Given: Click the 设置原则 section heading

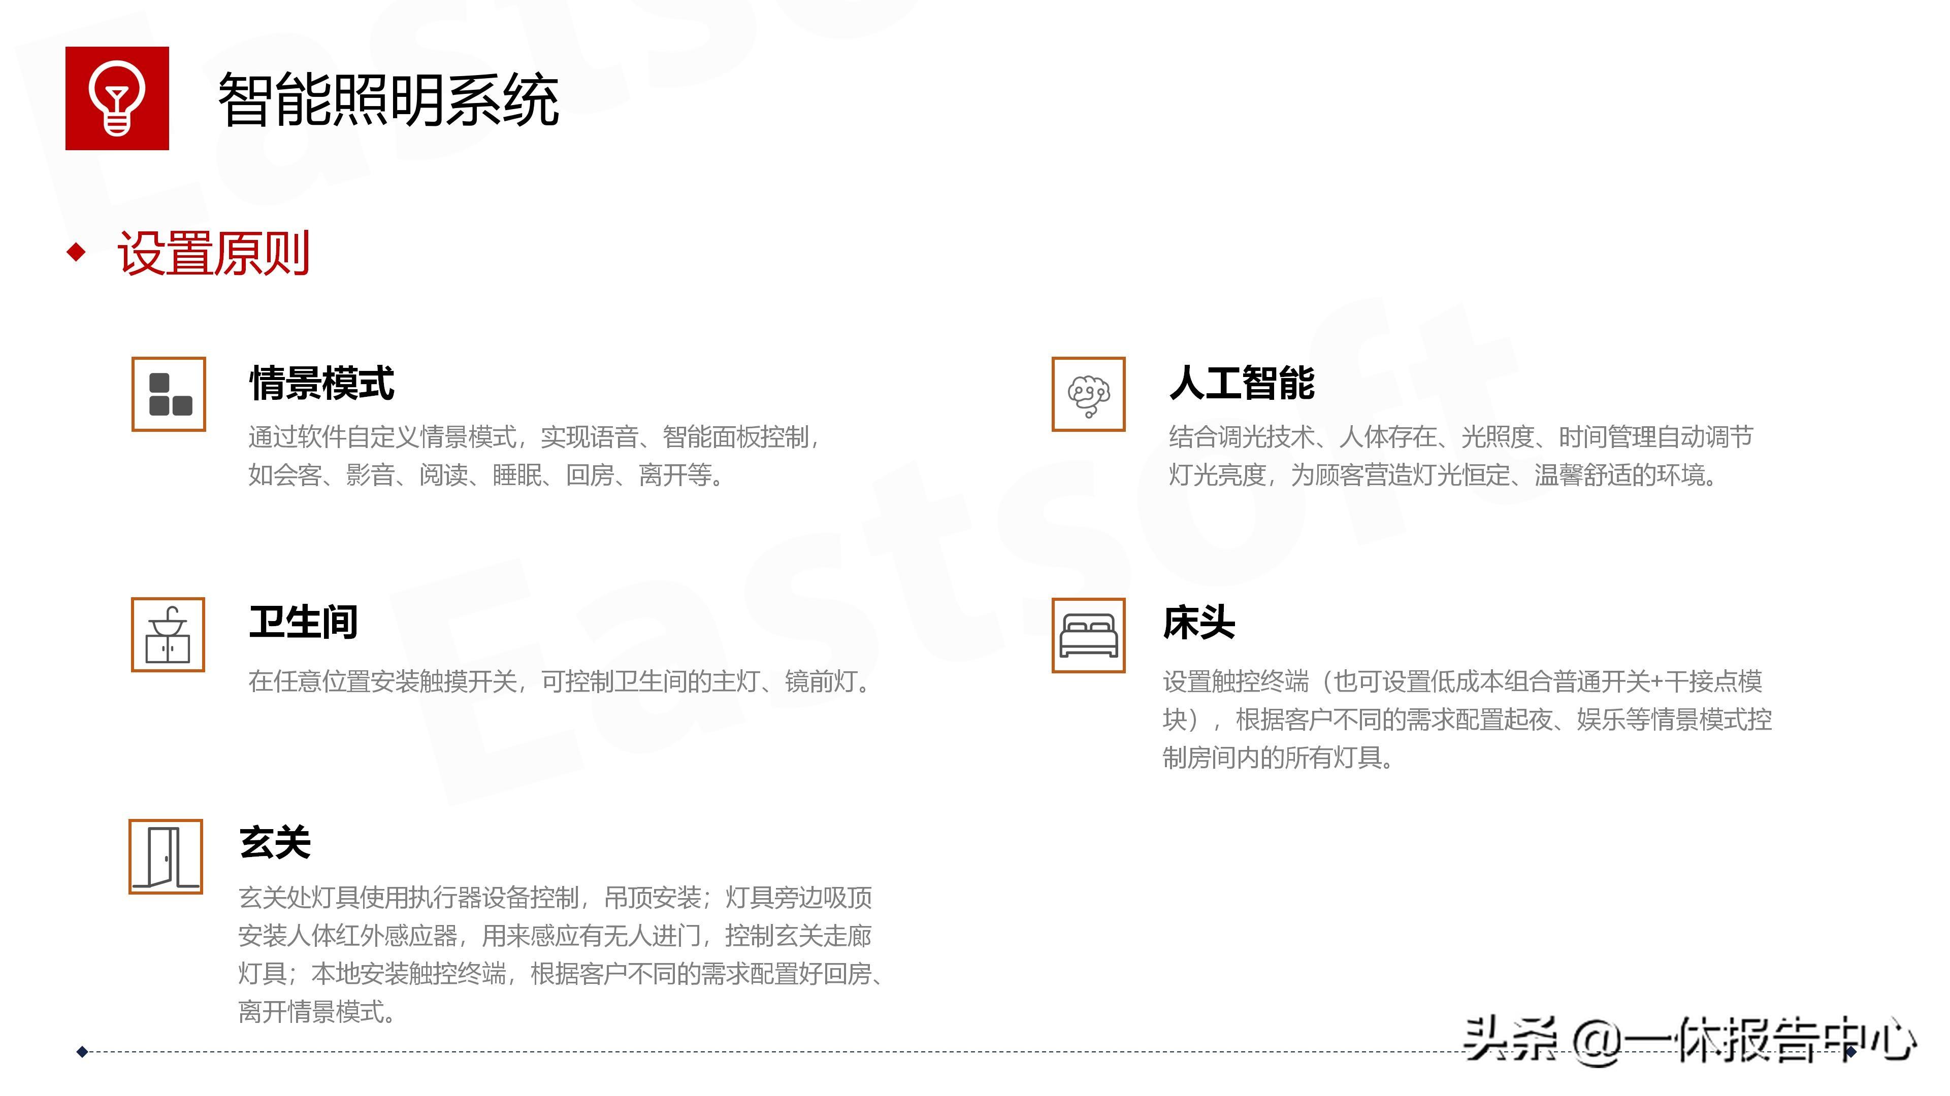Looking at the screenshot, I should click(x=213, y=253).
